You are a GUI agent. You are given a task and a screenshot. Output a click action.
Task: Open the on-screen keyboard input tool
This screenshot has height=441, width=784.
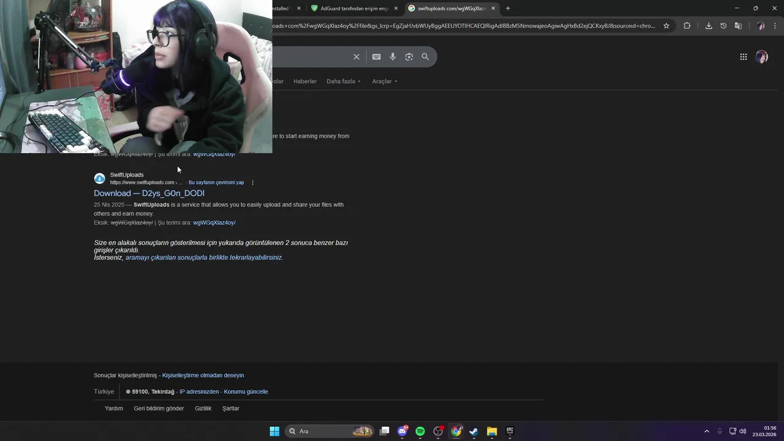[376, 56]
